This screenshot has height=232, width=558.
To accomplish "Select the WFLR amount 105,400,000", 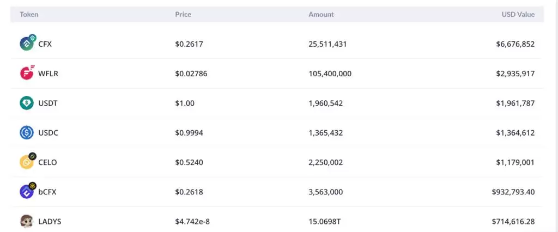I will (x=330, y=74).
